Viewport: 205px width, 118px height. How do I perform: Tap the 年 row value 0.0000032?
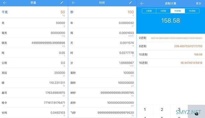click(x=126, y=23)
